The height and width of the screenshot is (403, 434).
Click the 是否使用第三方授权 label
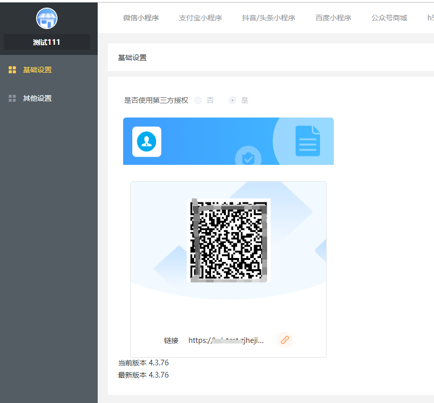(156, 100)
